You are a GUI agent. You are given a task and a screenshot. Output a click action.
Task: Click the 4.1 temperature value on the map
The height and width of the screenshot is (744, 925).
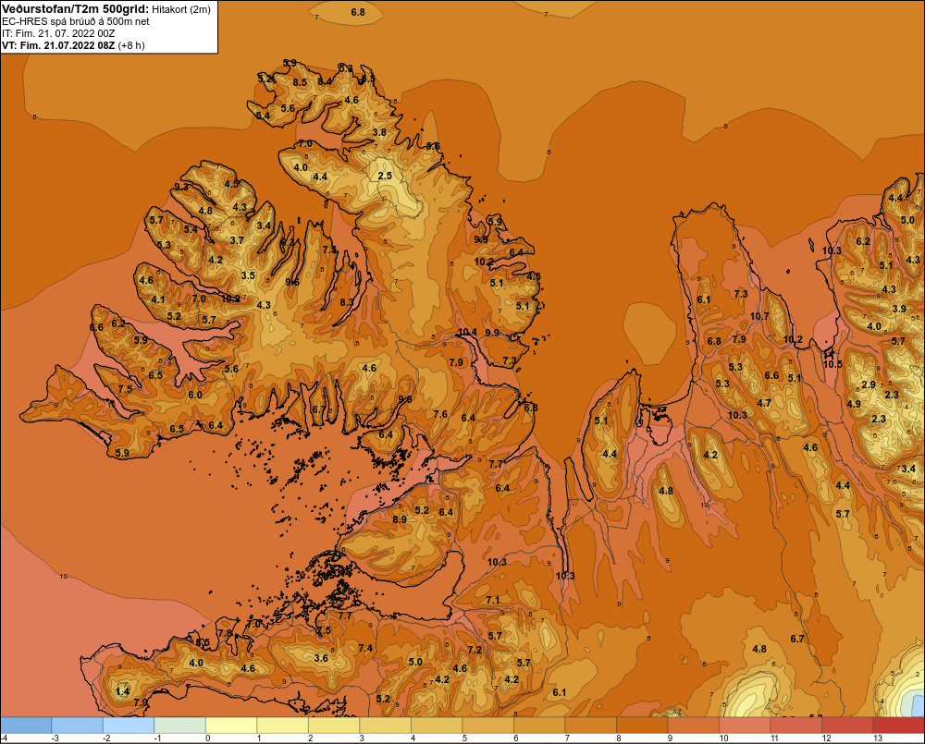coord(158,299)
